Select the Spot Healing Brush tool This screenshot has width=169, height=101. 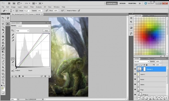pyautogui.click(x=3, y=36)
